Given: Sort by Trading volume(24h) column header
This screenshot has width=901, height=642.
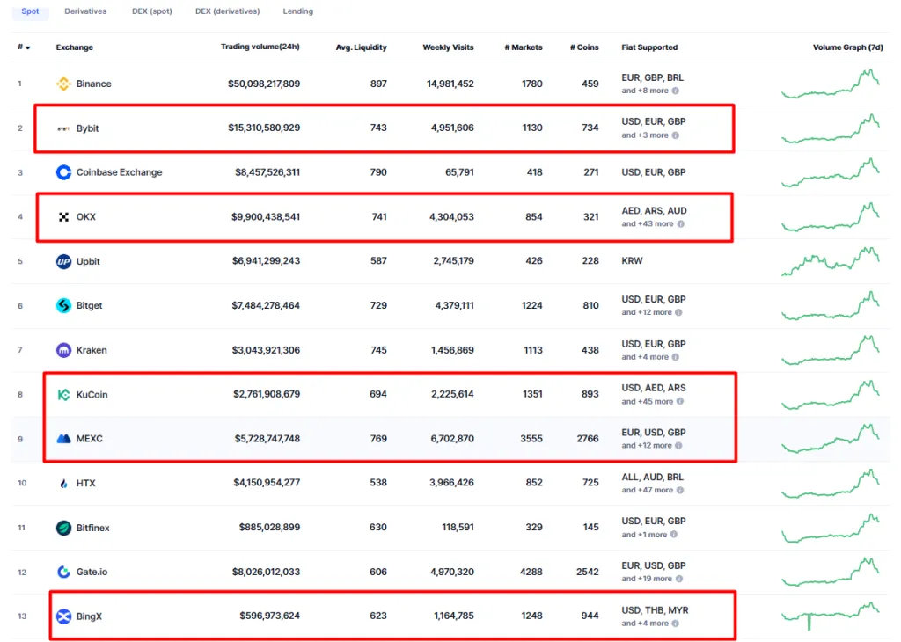Looking at the screenshot, I should tap(260, 47).
